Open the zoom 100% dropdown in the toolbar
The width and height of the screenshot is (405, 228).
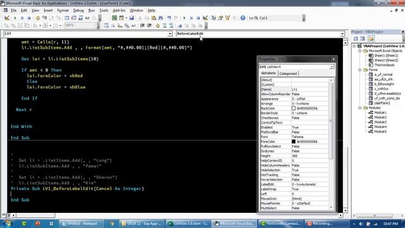[x=94, y=25]
